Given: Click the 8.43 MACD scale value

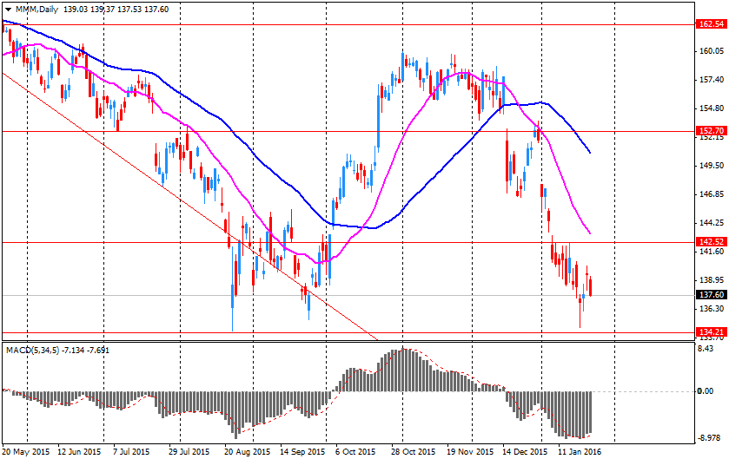Looking at the screenshot, I should point(706,349).
